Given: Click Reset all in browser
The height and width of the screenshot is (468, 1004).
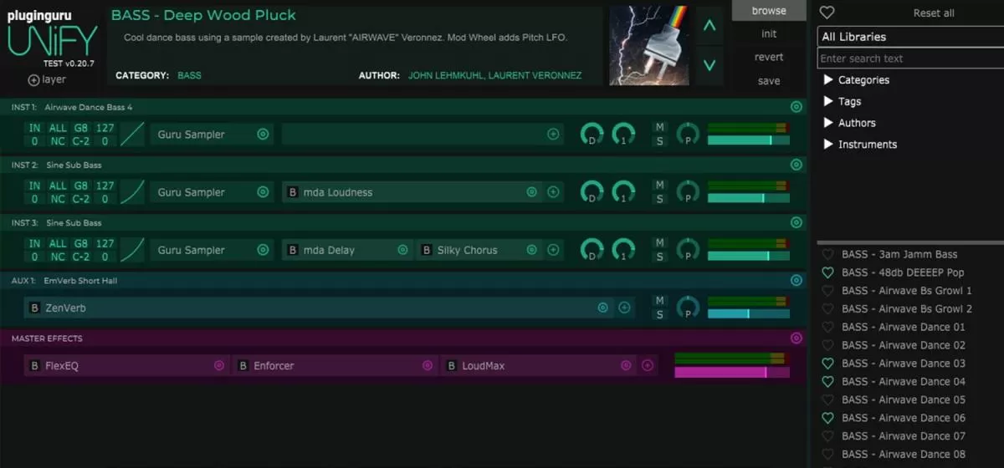Looking at the screenshot, I should click(x=934, y=13).
